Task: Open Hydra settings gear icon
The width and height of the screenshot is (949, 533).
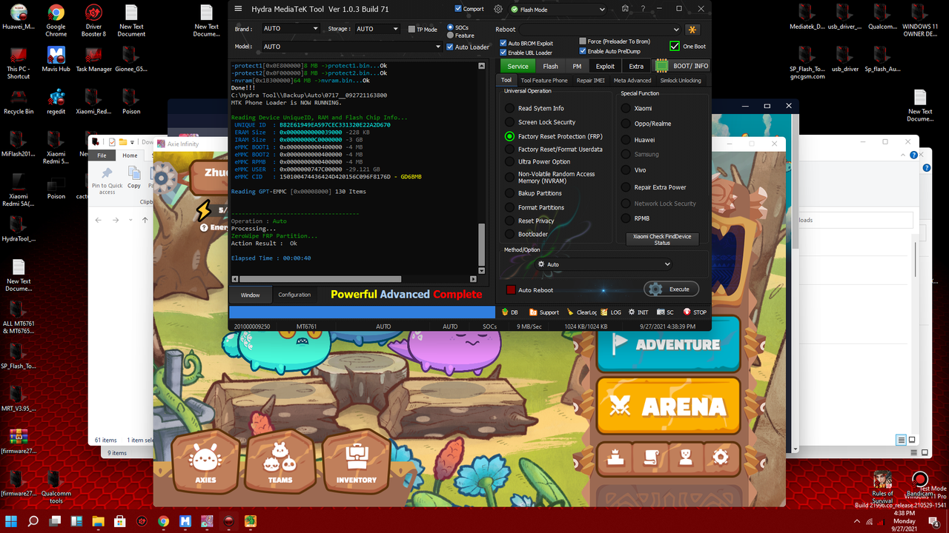Action: coord(498,9)
